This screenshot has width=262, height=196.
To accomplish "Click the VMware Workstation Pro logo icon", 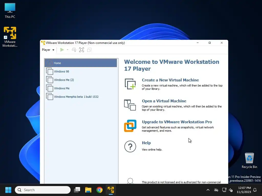I will (x=130, y=126).
